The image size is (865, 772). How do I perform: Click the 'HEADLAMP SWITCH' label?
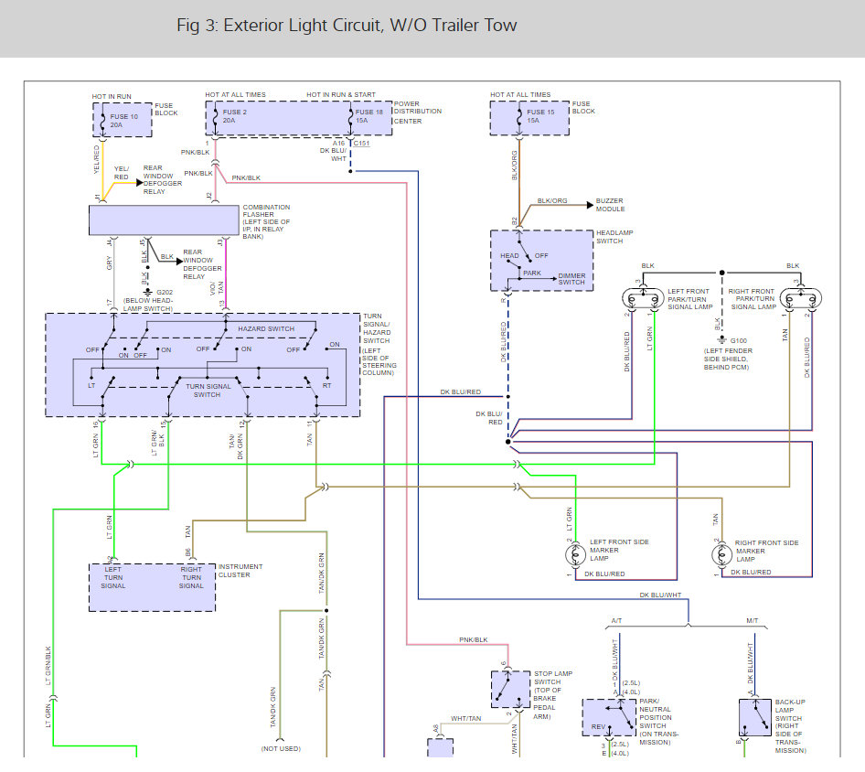(614, 237)
